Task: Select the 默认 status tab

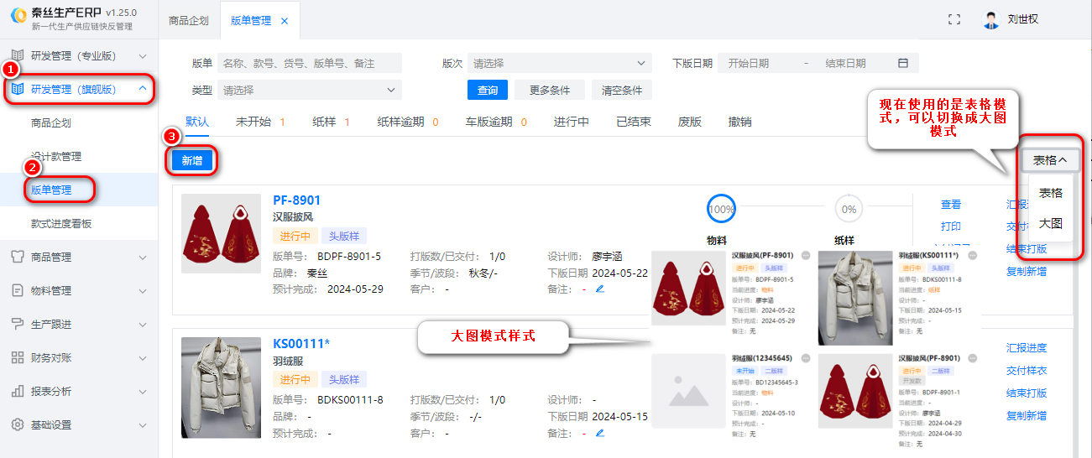Action: (x=197, y=122)
